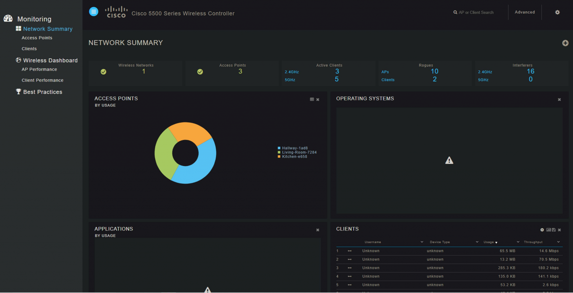Image resolution: width=573 pixels, height=293 pixels.
Task: Open the Device Type column dropdown chevron
Action: coord(477,242)
